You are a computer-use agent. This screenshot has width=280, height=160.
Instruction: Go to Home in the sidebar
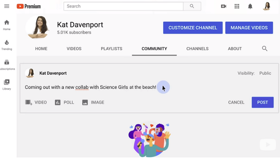[7, 25]
